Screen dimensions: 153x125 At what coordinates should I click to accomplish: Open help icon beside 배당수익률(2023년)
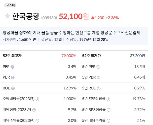pyautogui.click(x=37, y=121)
